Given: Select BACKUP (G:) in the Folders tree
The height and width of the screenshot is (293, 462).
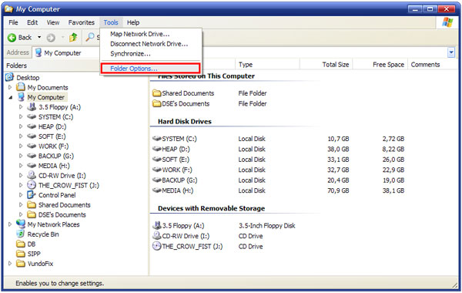Looking at the screenshot, I should pos(56,156).
